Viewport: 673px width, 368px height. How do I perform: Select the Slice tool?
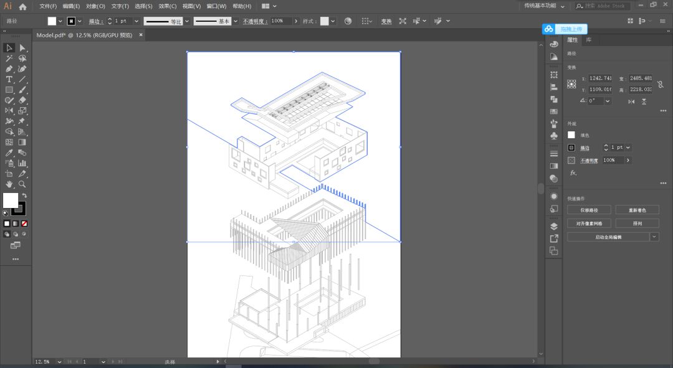click(x=22, y=174)
